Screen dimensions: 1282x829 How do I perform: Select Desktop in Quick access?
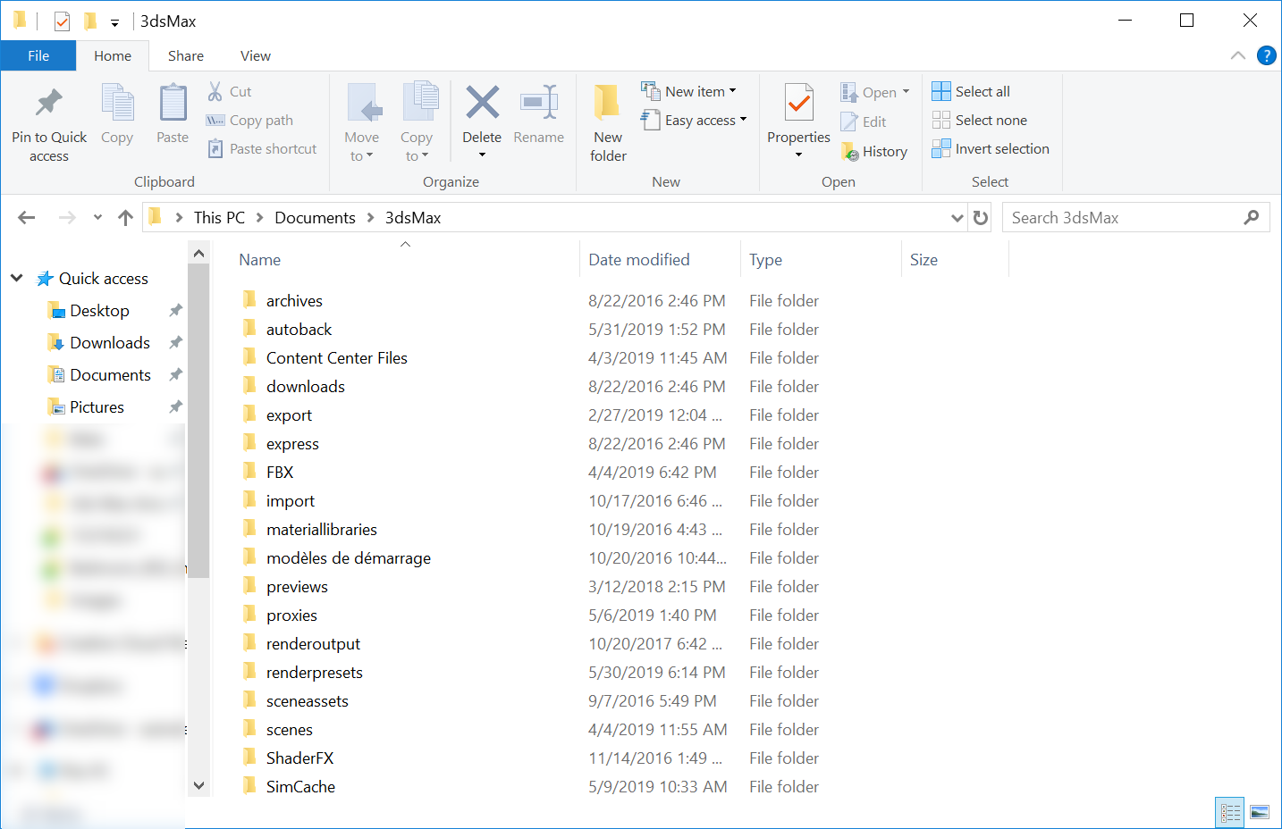pos(99,310)
